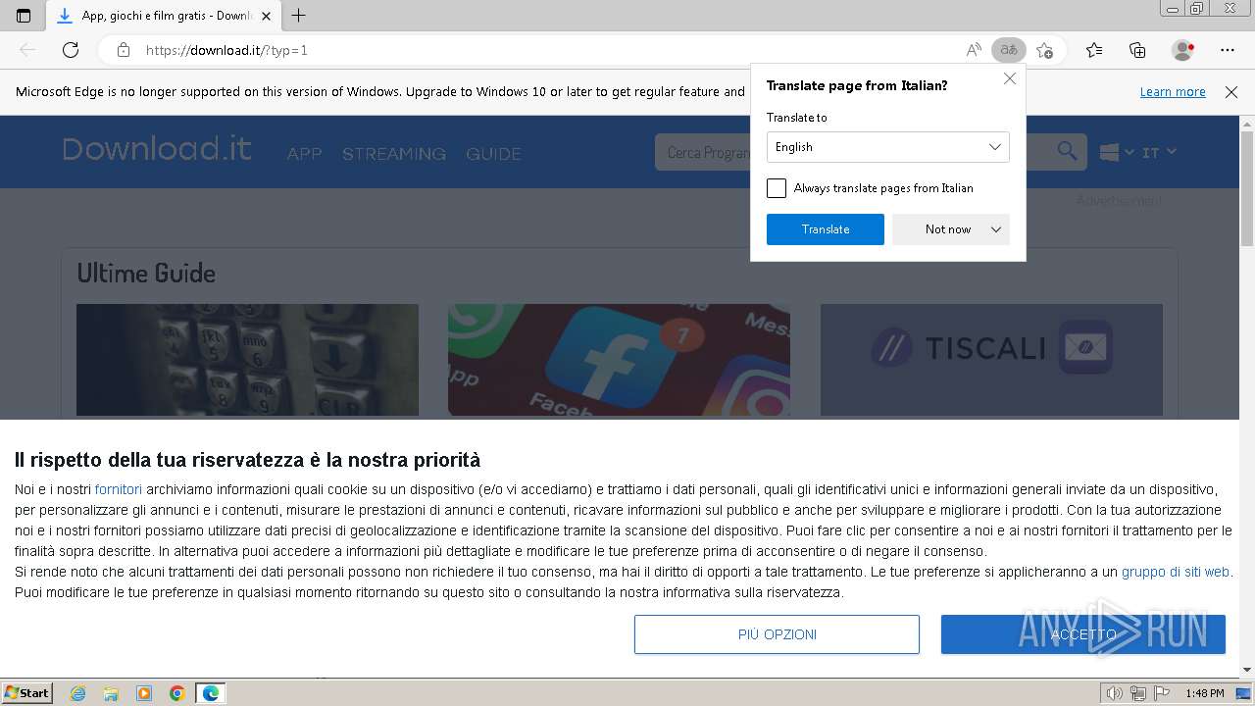The height and width of the screenshot is (706, 1255).
Task: Open the Translate to English dropdown
Action: point(888,147)
